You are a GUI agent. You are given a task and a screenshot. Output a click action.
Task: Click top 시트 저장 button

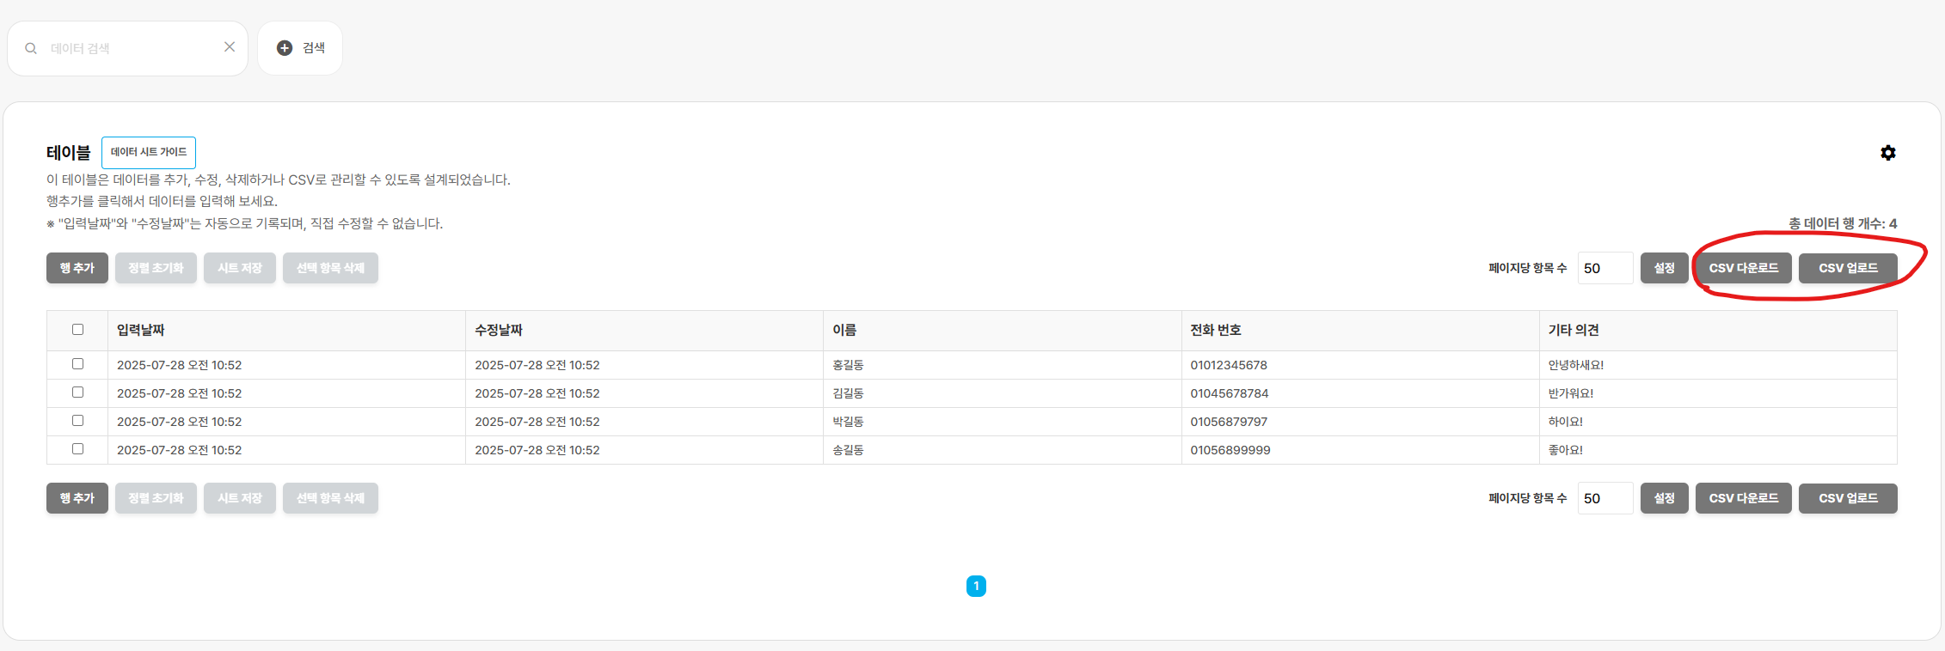[x=240, y=268]
